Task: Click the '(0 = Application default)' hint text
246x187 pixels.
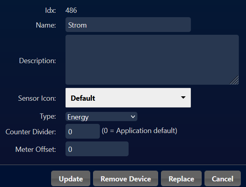Action: coord(139,131)
